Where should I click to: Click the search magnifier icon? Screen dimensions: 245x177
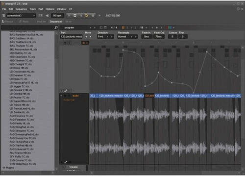(x=56, y=27)
